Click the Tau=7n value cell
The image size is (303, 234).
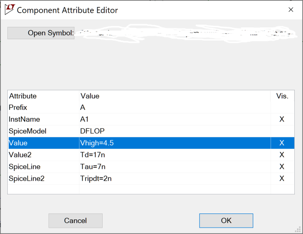[x=175, y=167]
